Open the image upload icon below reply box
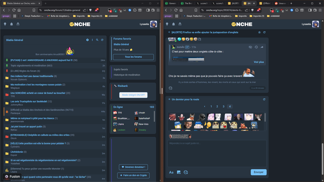Viewport: 324px width, 182px height. (179, 172)
